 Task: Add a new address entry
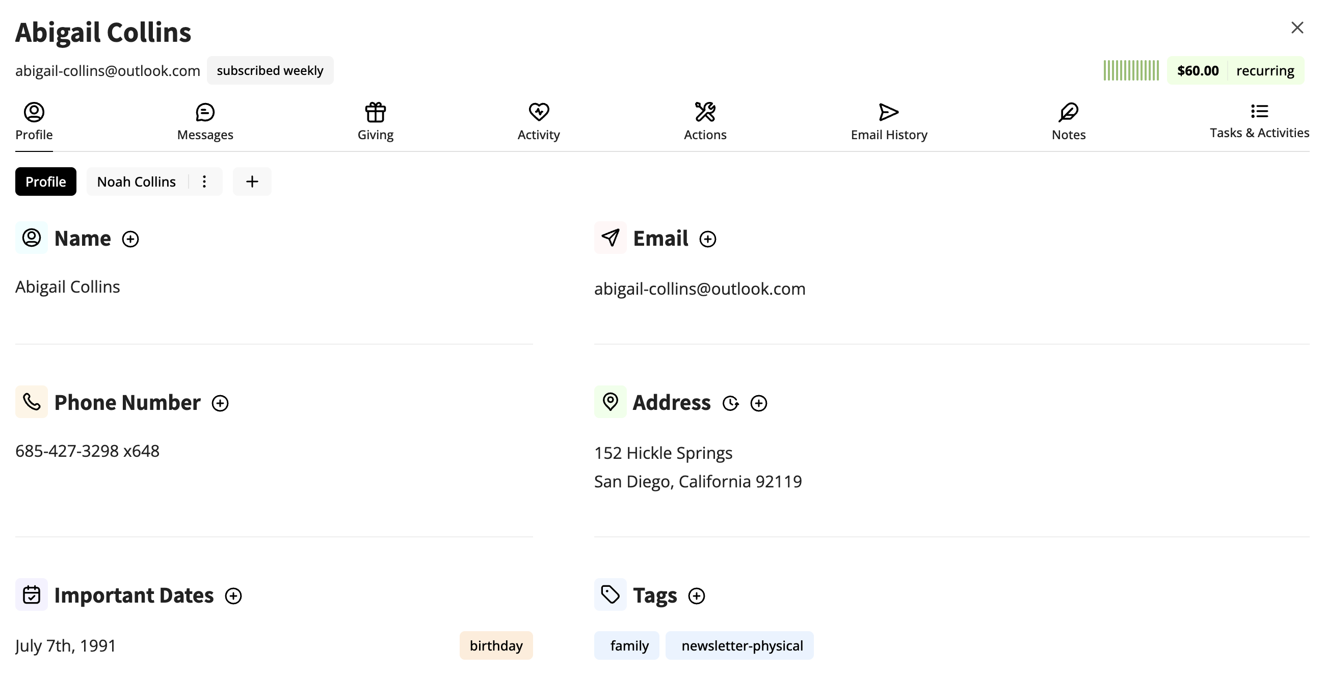point(758,403)
